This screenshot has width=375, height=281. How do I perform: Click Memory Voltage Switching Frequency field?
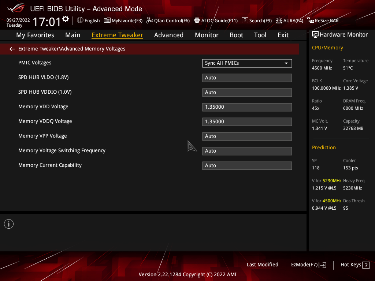[247, 151]
